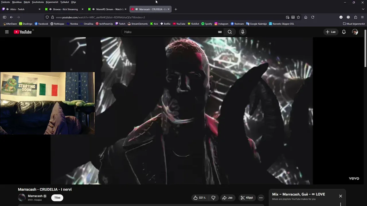Open the Muokkaa menu
Screen dimensions: 367x206
pos(17,2)
